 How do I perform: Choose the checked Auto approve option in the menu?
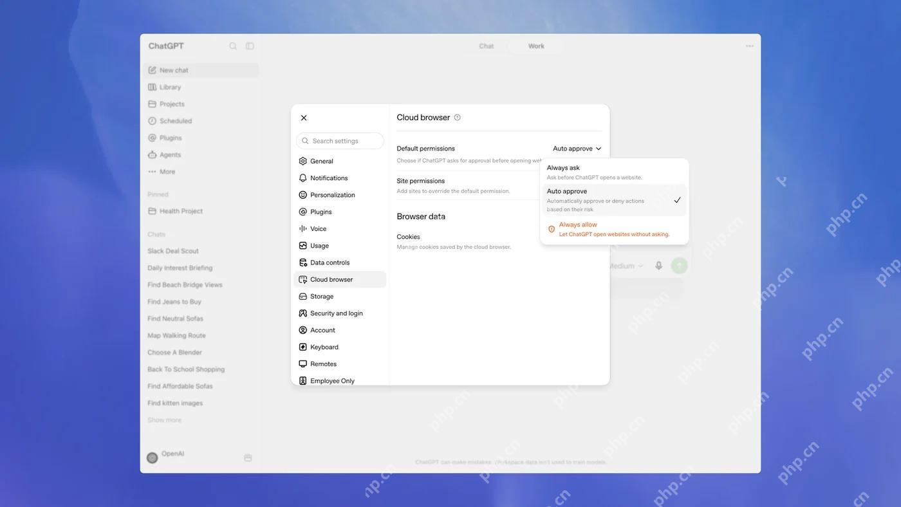[614, 200]
